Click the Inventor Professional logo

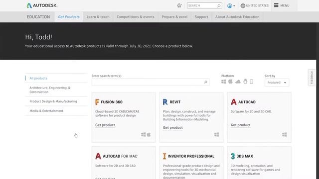(164, 156)
